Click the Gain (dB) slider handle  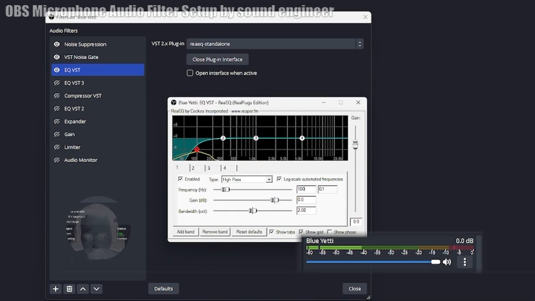(x=274, y=200)
